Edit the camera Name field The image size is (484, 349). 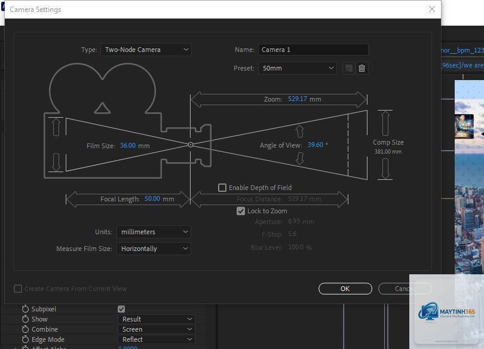pos(313,50)
